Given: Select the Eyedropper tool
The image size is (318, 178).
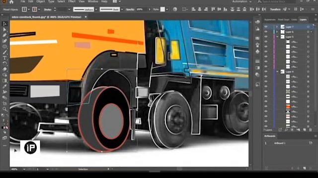Looking at the screenshot, I should [x=4, y=87].
